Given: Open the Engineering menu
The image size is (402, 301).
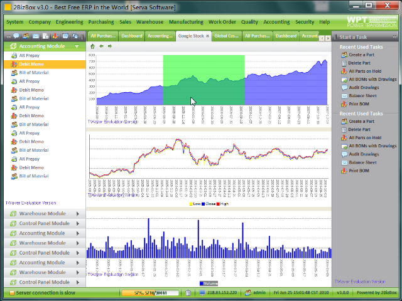Looking at the screenshot, I should (x=70, y=22).
